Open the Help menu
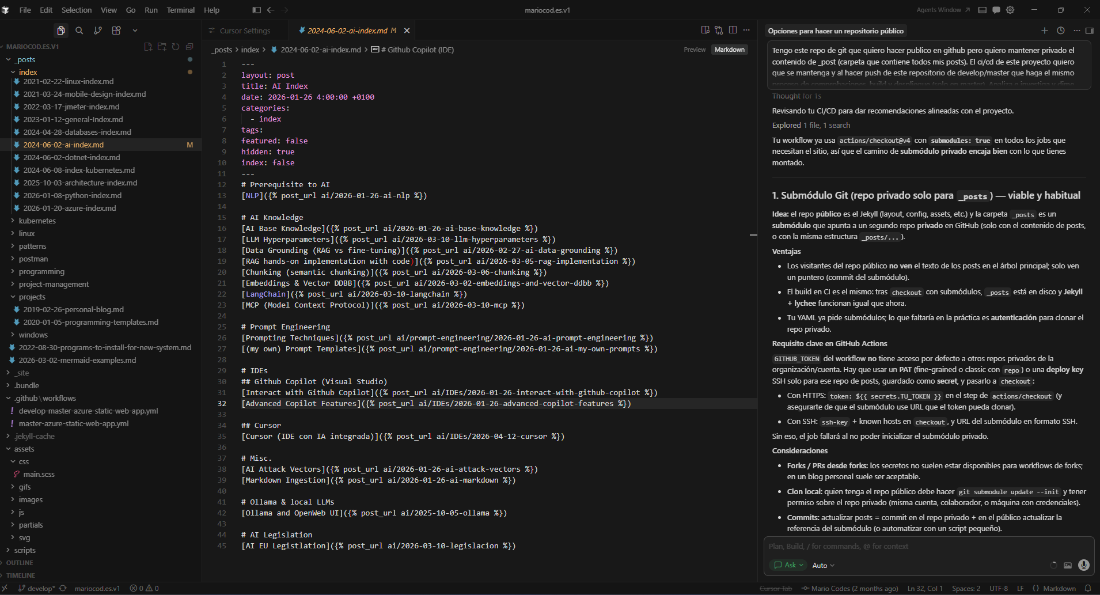Viewport: 1100px width, 595px height. click(211, 10)
